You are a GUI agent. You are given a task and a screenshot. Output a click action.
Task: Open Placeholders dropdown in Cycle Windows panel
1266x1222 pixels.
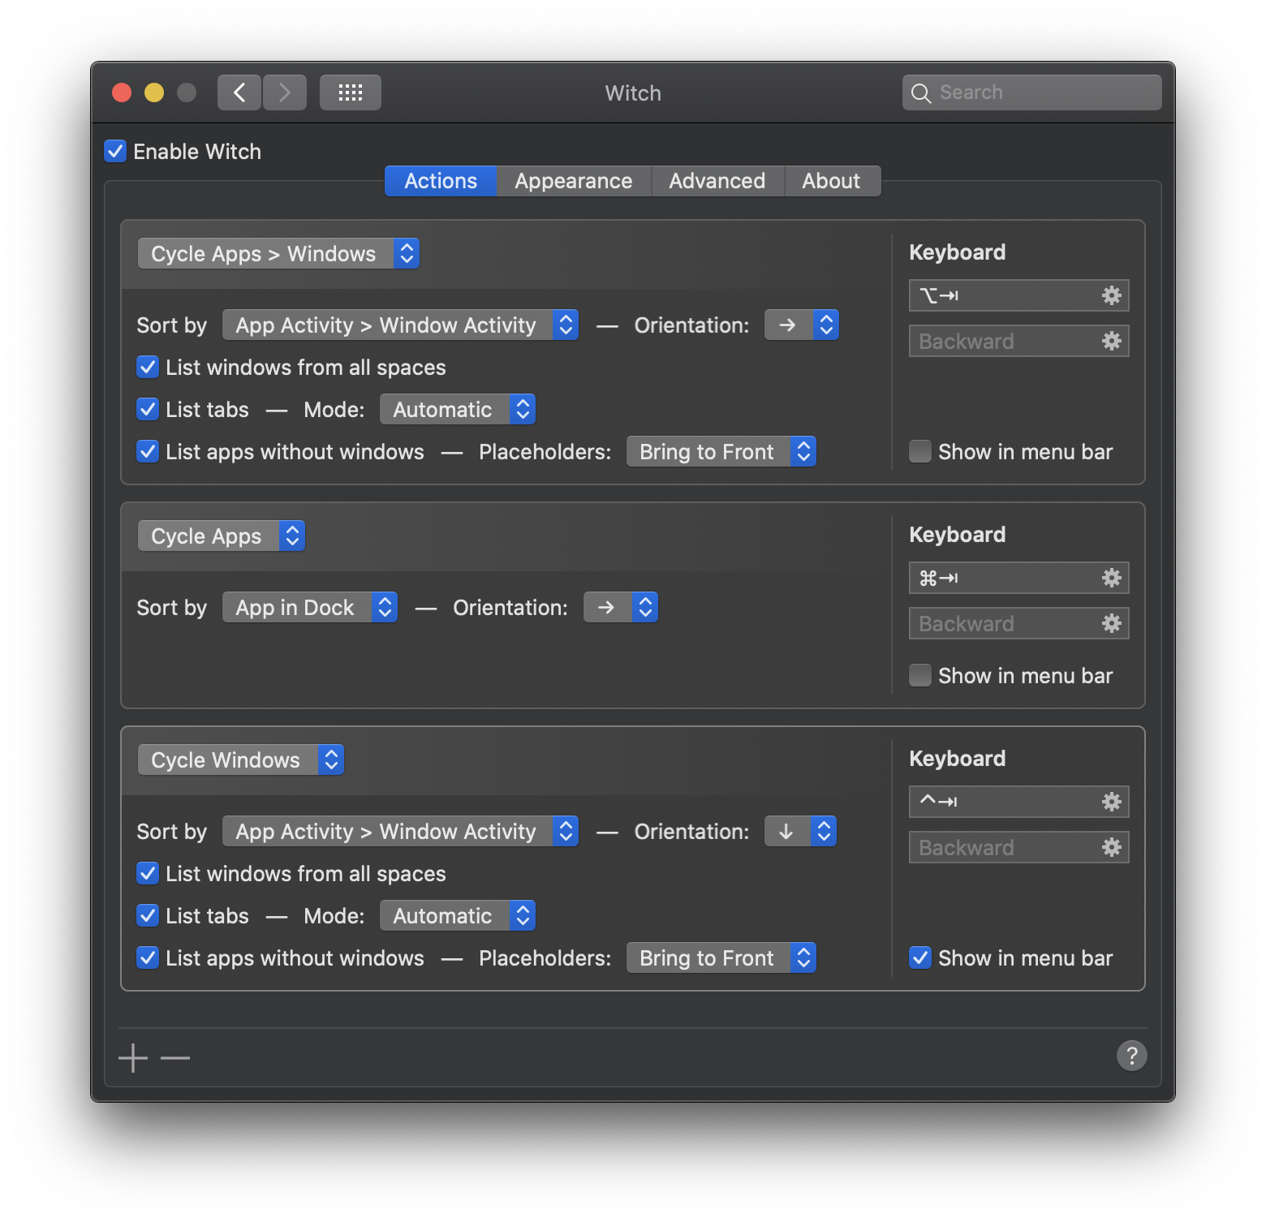[x=721, y=957]
